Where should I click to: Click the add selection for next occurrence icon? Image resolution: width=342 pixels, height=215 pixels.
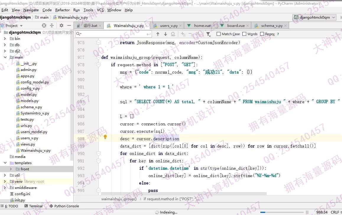point(183,34)
